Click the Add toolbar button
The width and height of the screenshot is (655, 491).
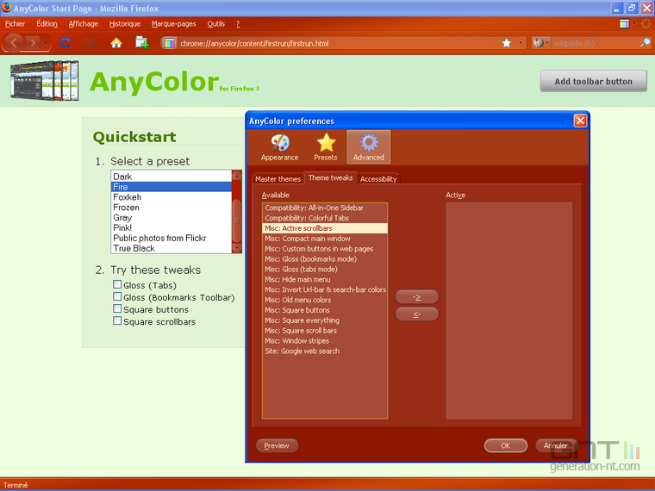[x=593, y=82]
